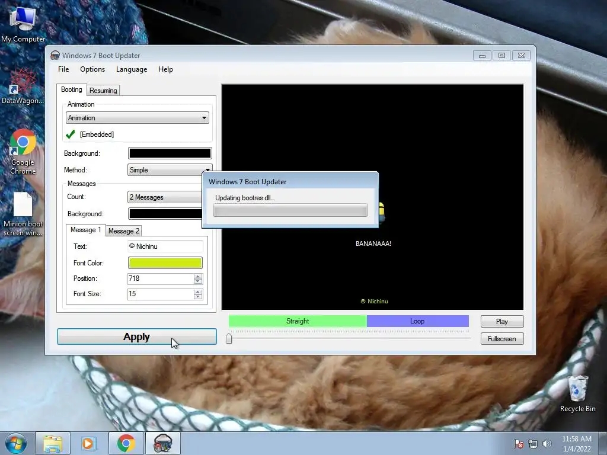Open Action Center flag in the tray
The image size is (607, 455).
coord(518,444)
